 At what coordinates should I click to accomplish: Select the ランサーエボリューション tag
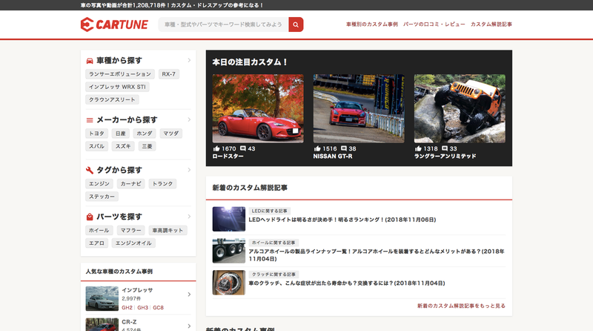click(x=120, y=74)
